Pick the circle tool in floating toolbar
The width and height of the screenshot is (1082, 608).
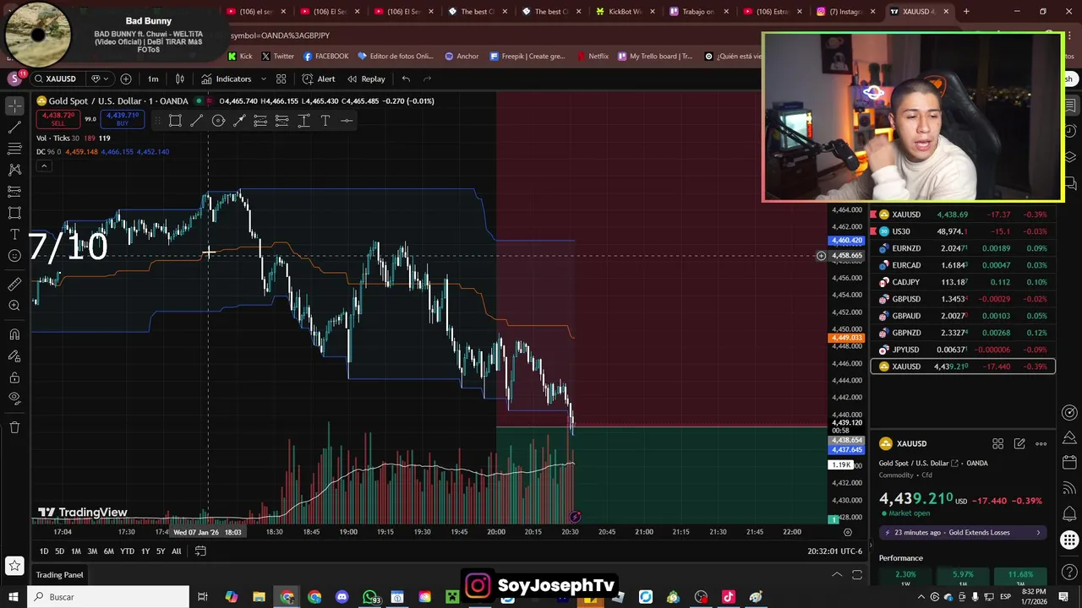coord(218,121)
